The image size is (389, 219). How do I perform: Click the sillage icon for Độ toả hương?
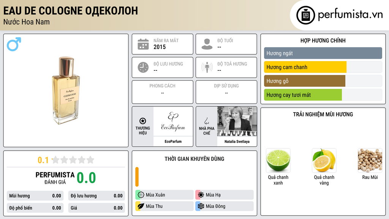coord(207,67)
